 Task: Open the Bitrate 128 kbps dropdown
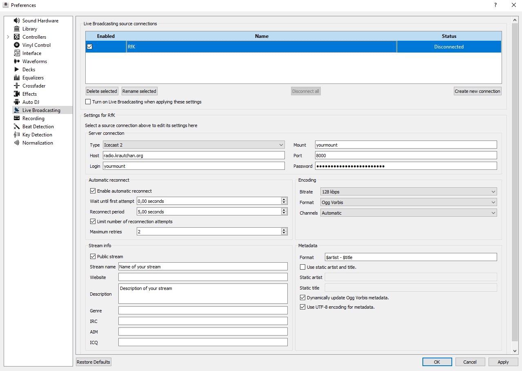409,192
